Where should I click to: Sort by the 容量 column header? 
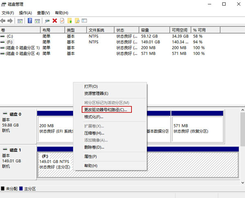(154, 30)
